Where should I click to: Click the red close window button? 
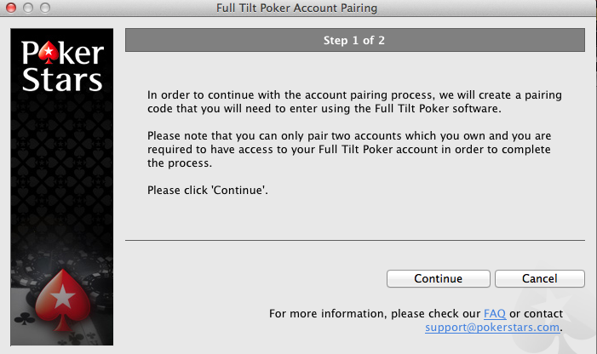[x=11, y=8]
